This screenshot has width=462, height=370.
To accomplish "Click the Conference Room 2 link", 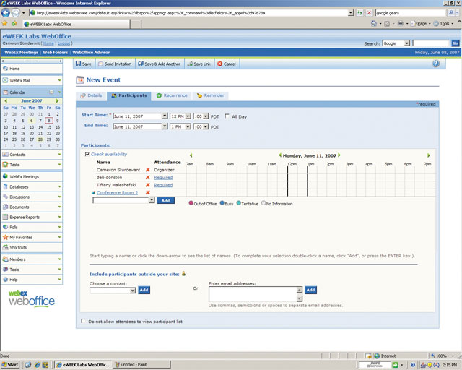I will (117, 192).
